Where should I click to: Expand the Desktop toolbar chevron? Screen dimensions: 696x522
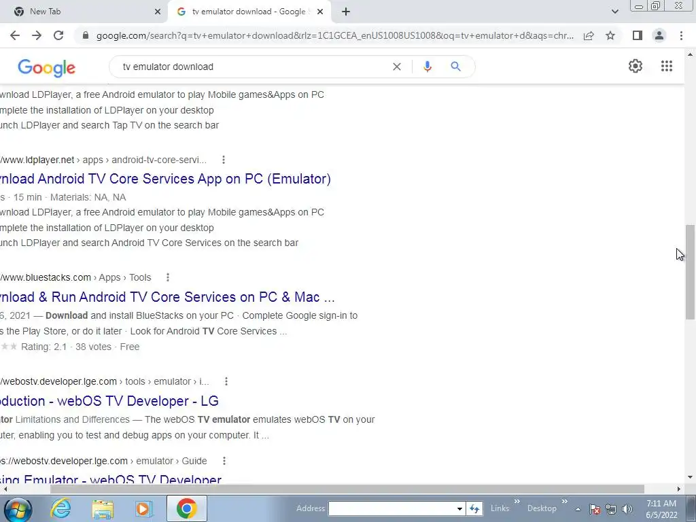coord(564,502)
